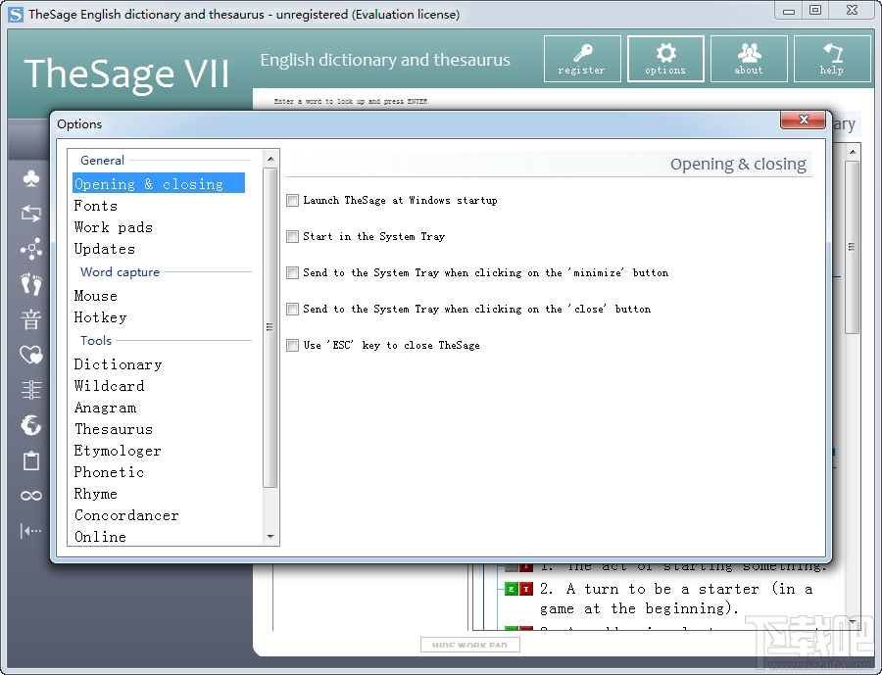
Task: Click the swap arrows sidebar icon
Action: [x=30, y=214]
